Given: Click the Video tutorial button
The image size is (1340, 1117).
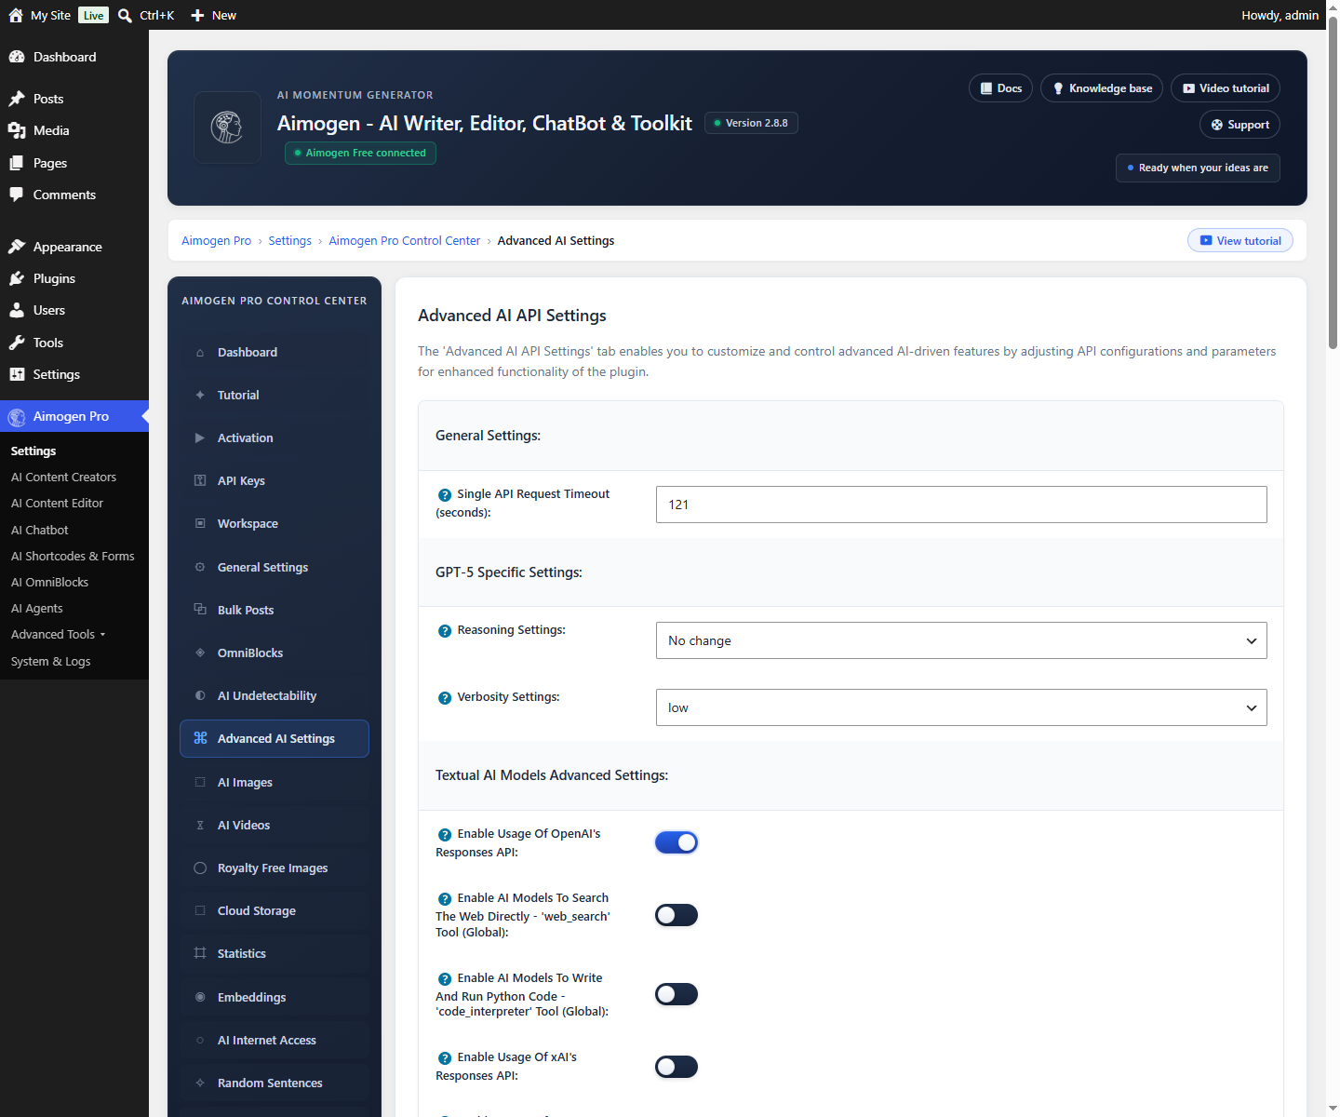Looking at the screenshot, I should click(1226, 88).
